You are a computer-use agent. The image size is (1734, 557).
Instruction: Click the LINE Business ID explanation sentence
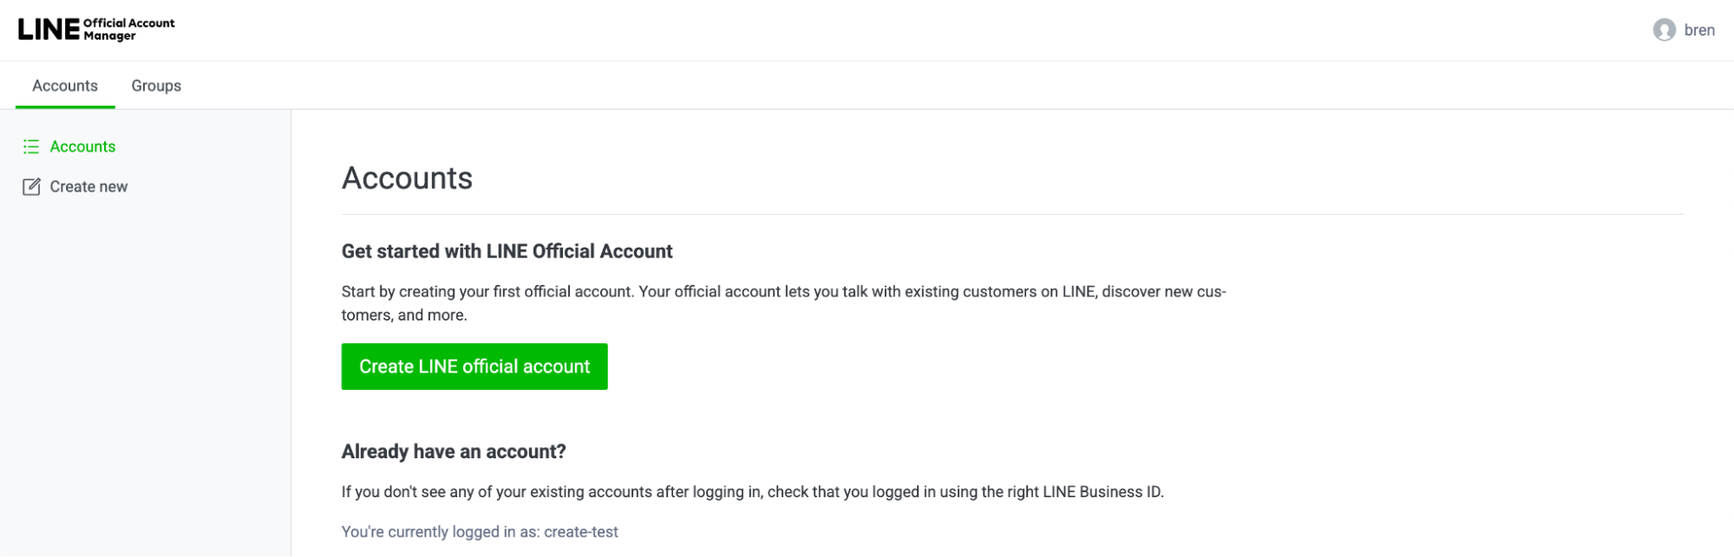point(752,492)
